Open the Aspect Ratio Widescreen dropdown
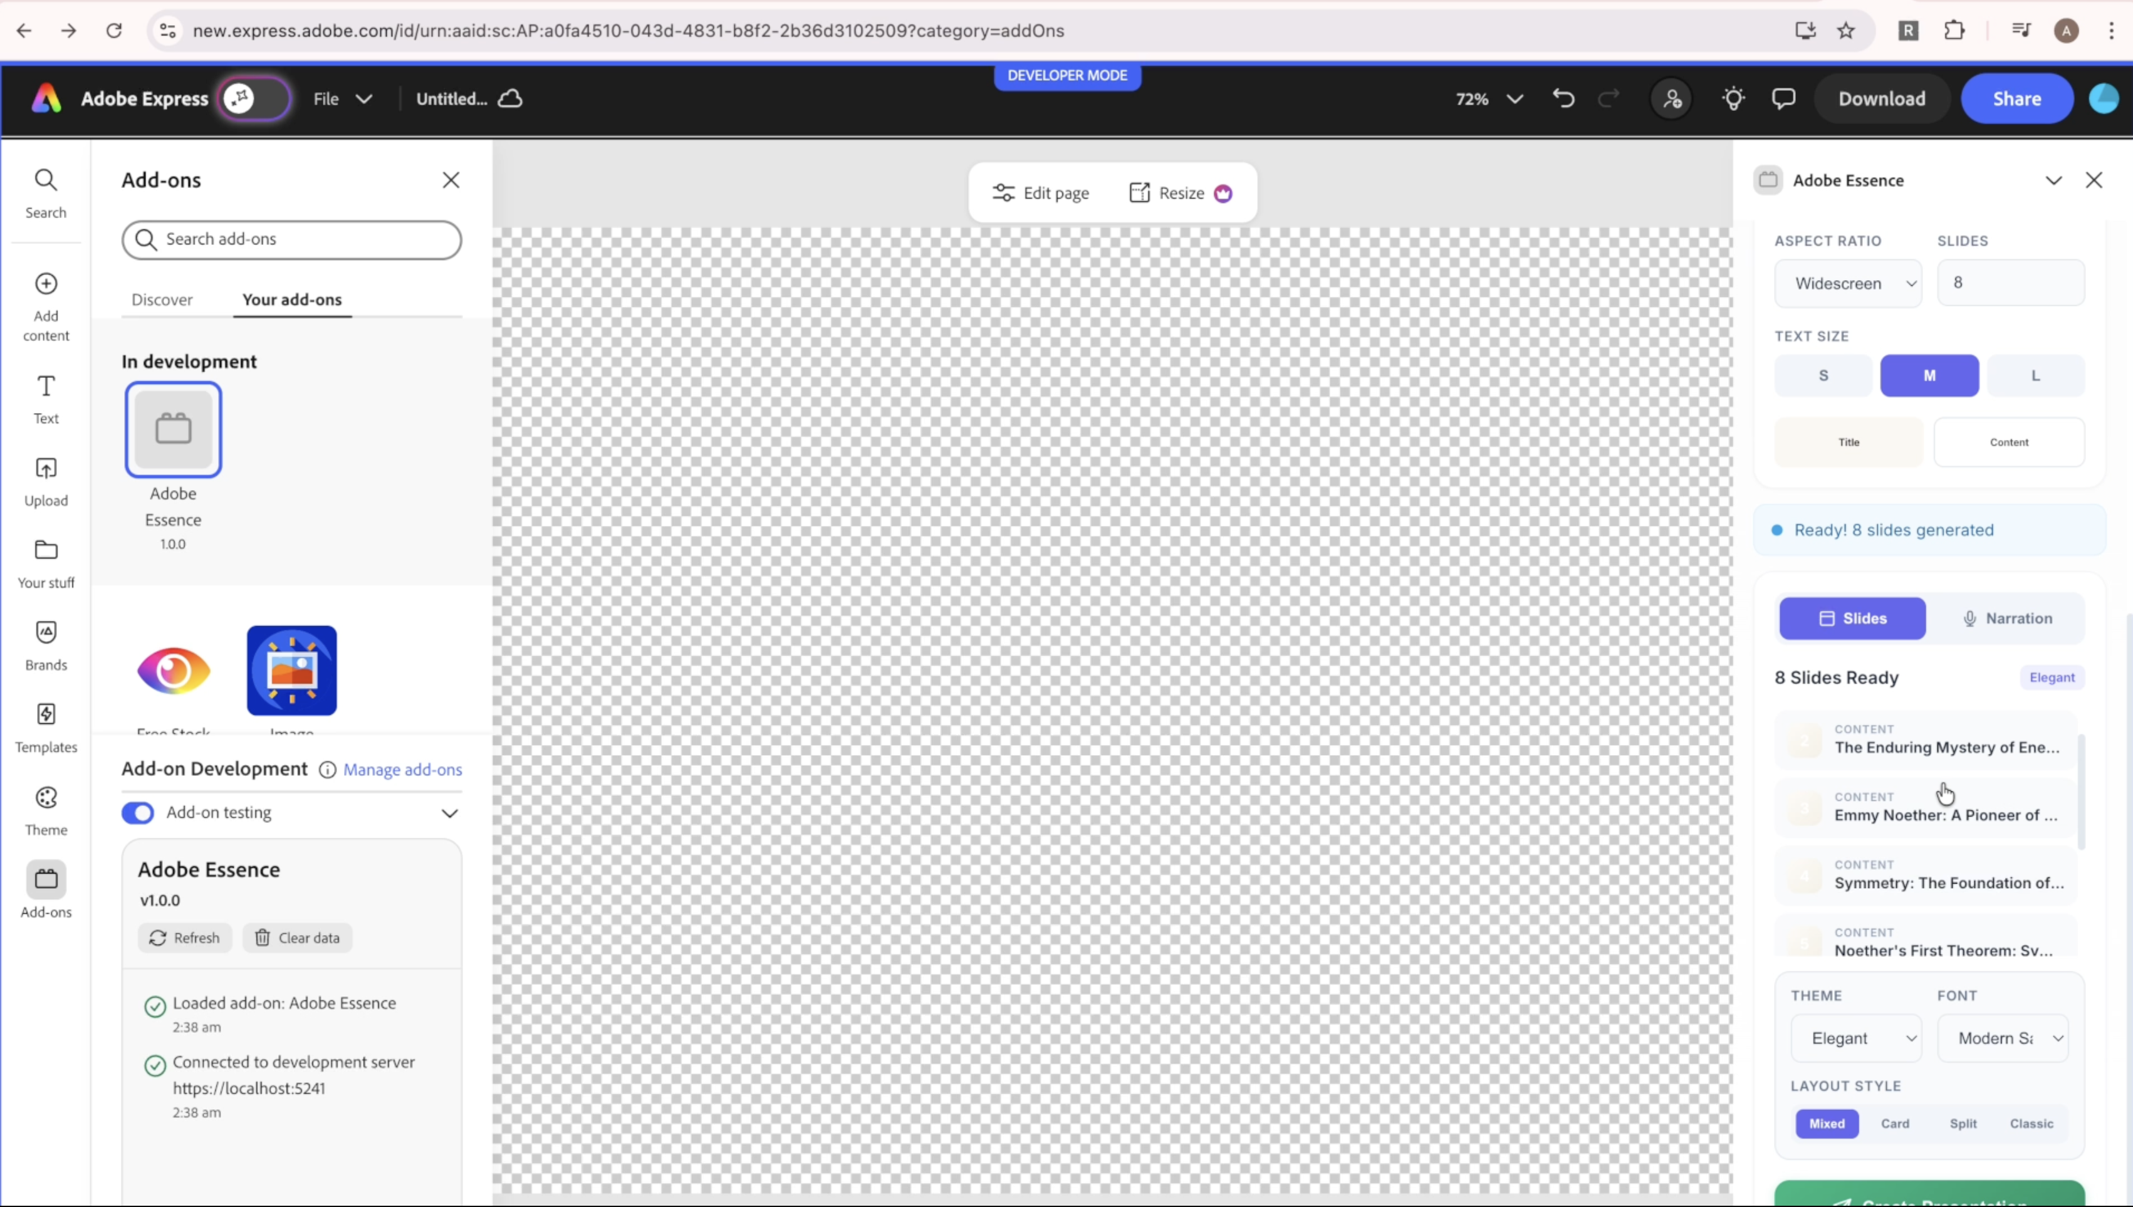This screenshot has width=2133, height=1207. 1847,283
